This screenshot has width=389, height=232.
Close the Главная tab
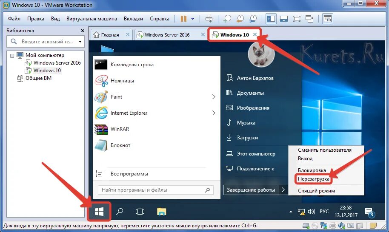pyautogui.click(x=128, y=34)
